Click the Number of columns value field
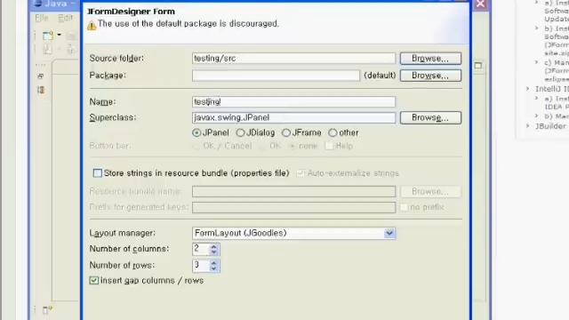This screenshot has height=320, width=569. tap(201, 249)
